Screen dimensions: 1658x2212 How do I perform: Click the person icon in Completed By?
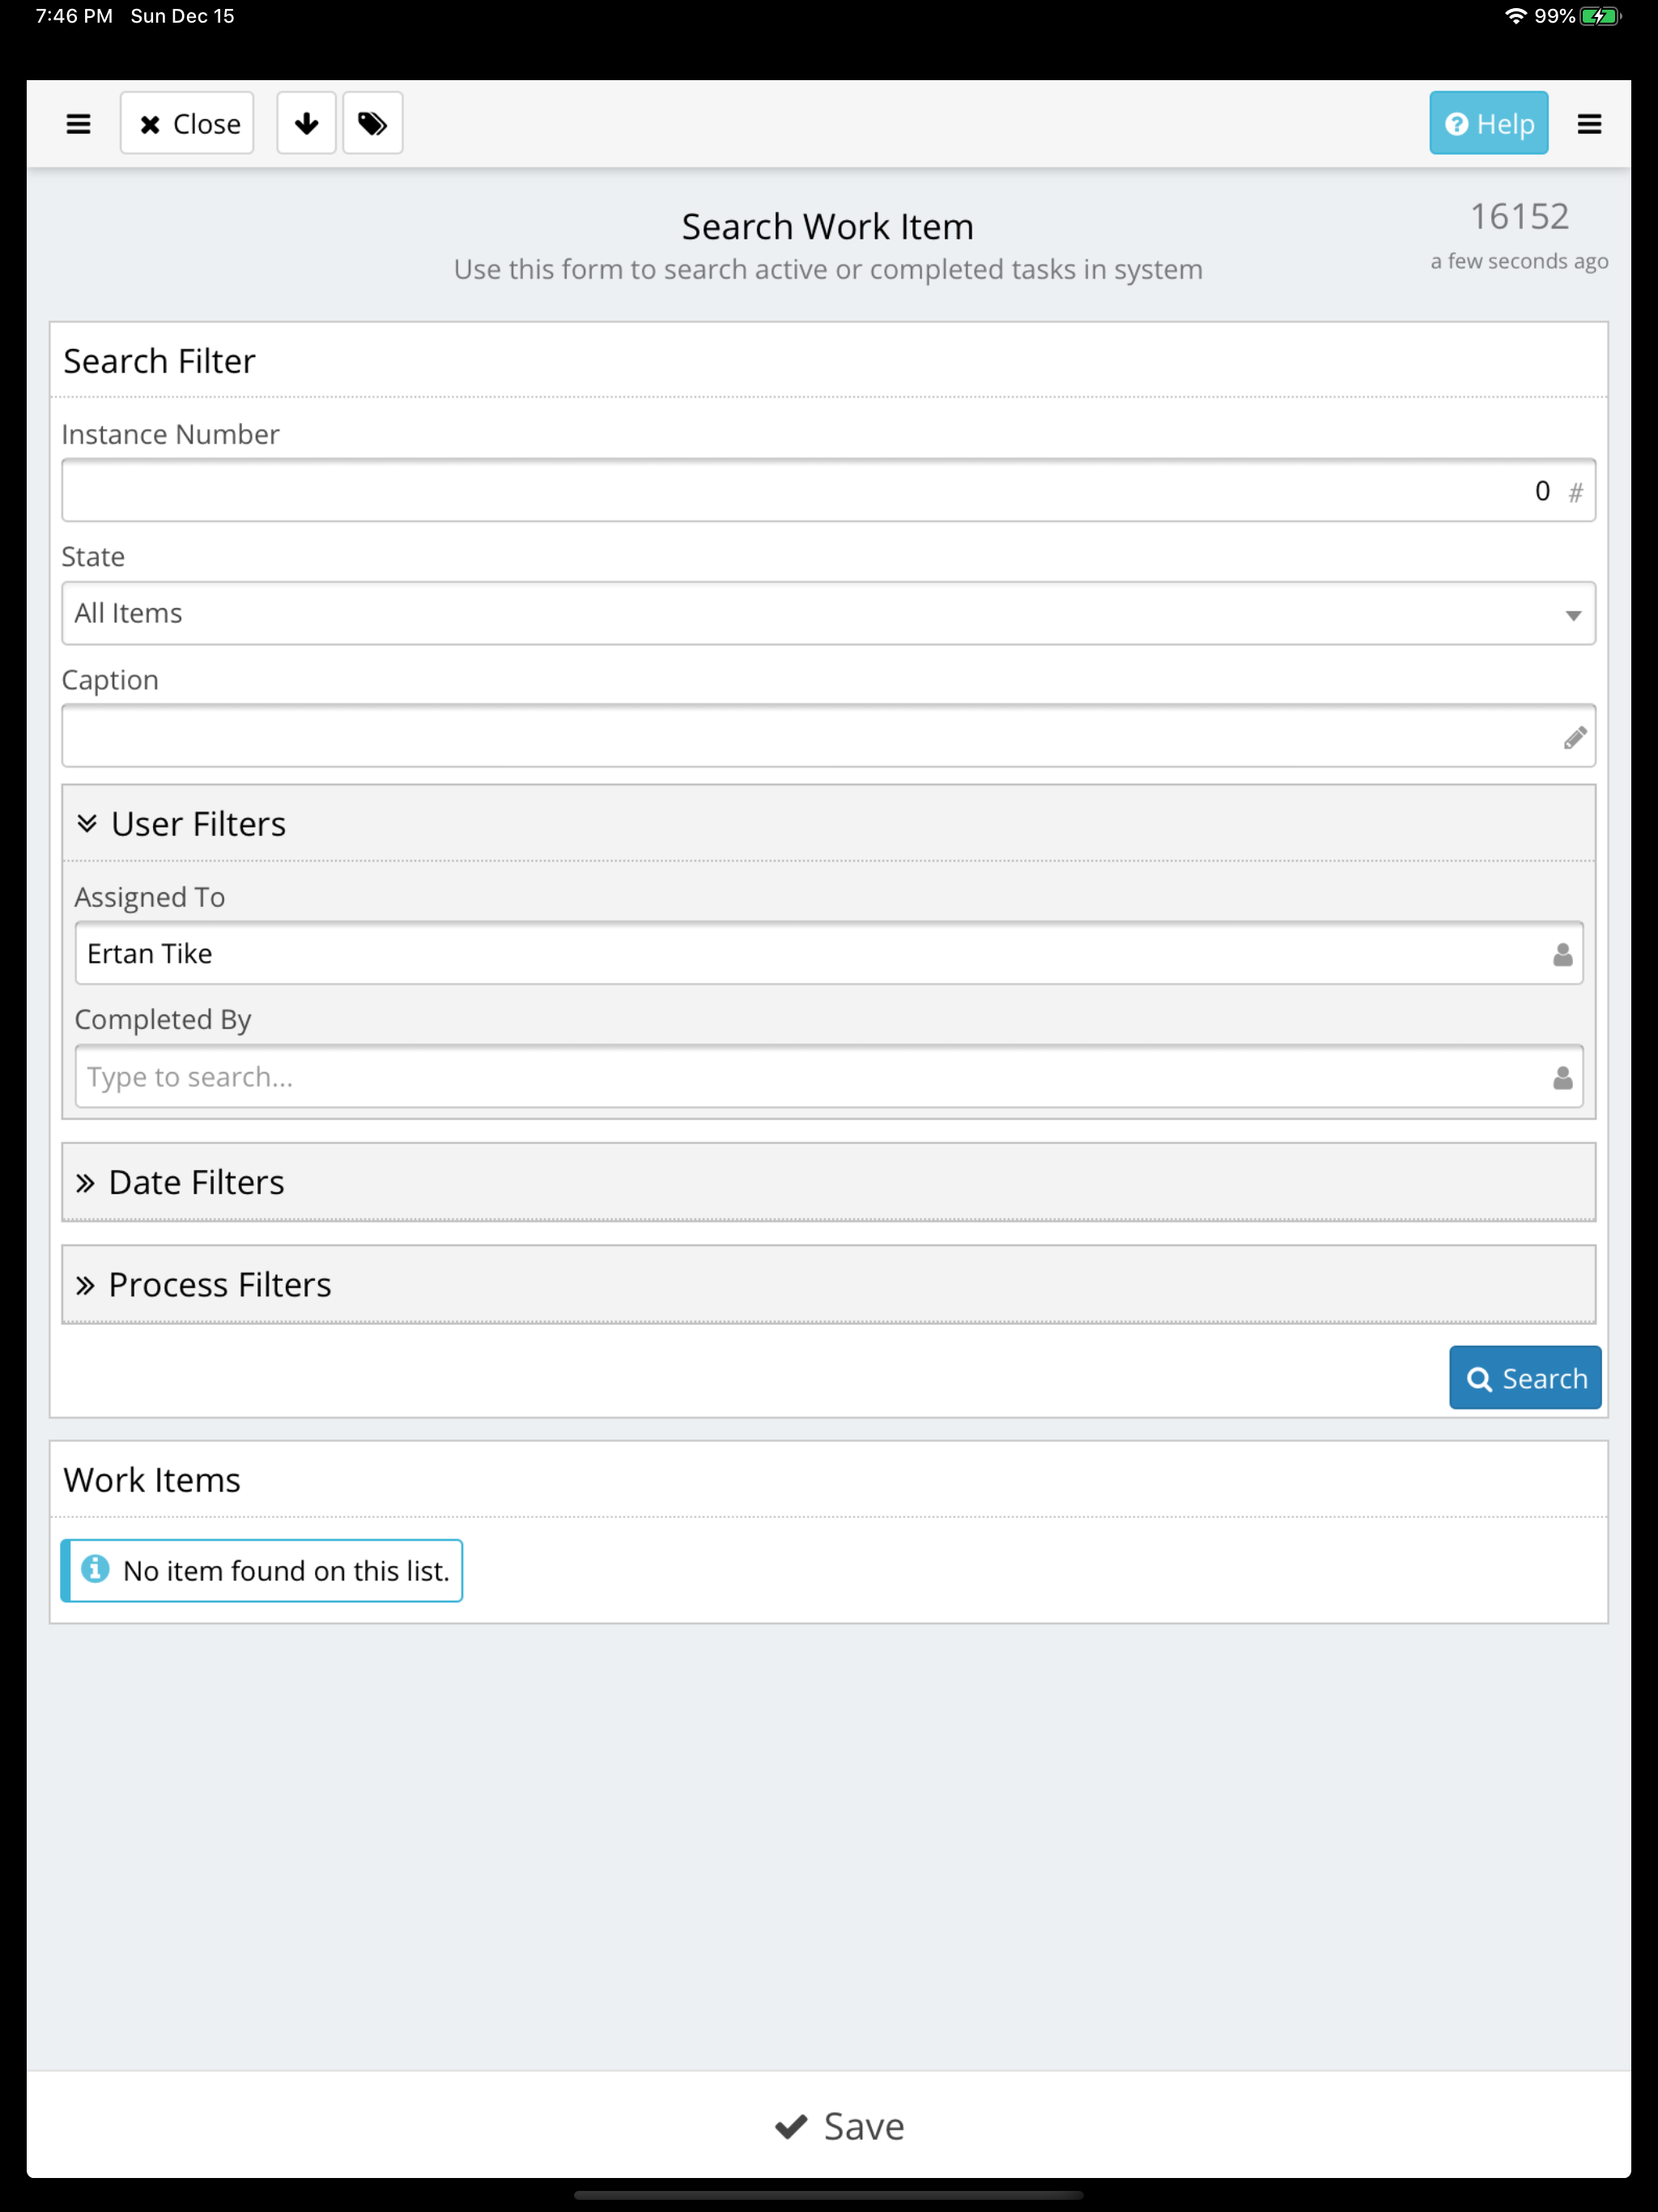click(1562, 1077)
